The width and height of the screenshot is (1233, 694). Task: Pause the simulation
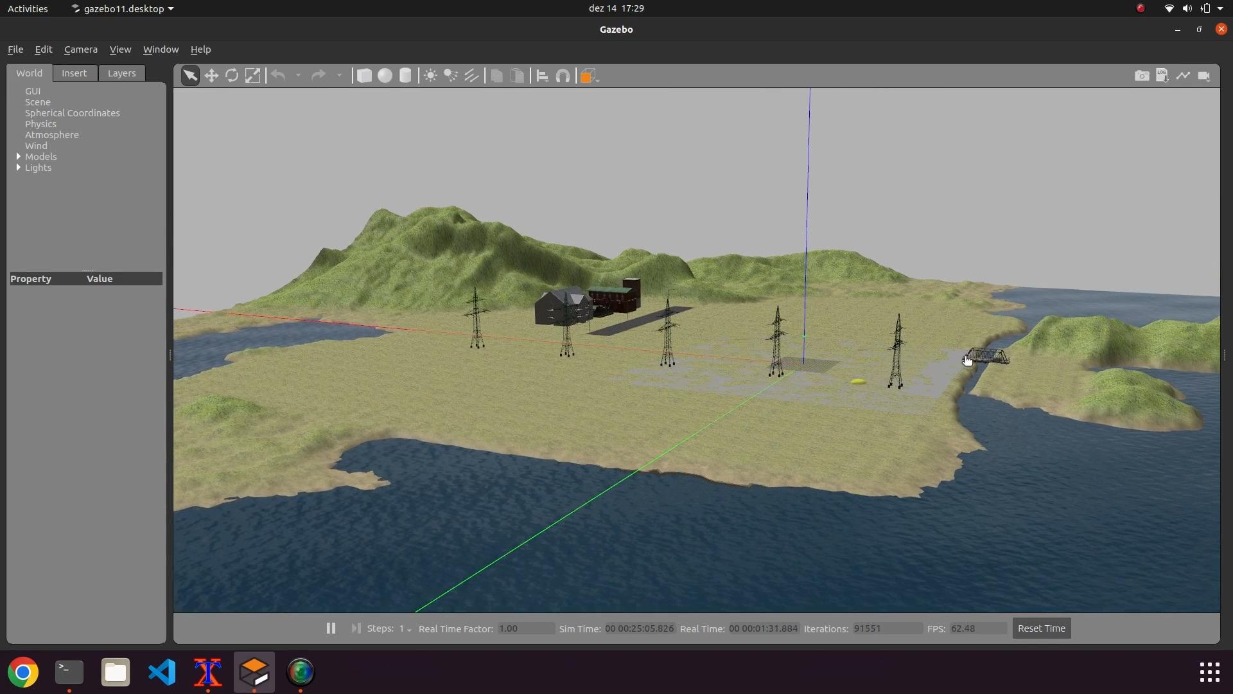pos(331,628)
